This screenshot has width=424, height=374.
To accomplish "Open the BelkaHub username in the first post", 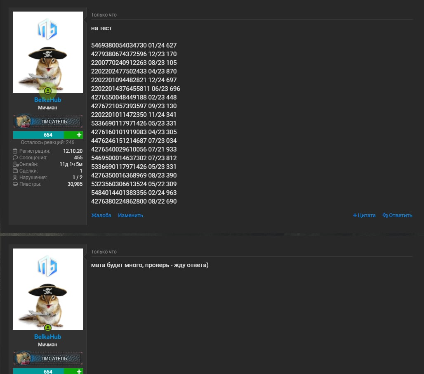I will (x=47, y=100).
